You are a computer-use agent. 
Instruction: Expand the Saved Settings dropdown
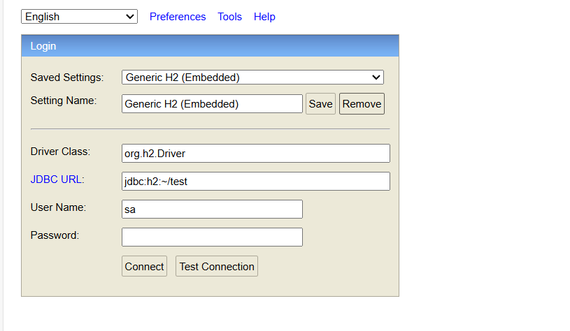tap(252, 78)
